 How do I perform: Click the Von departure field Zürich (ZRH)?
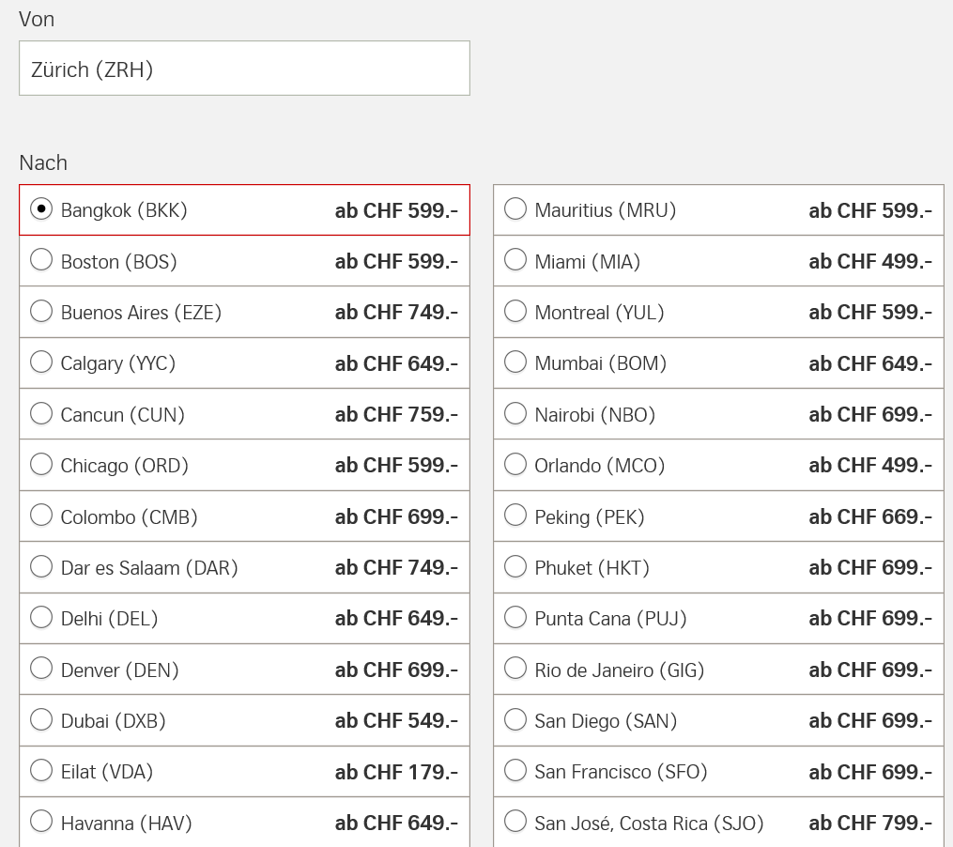(244, 69)
